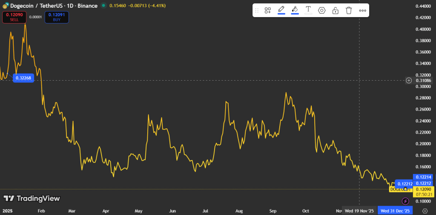Toggle the lock icon for the drawing
This screenshot has height=215, width=436.
(x=336, y=11)
